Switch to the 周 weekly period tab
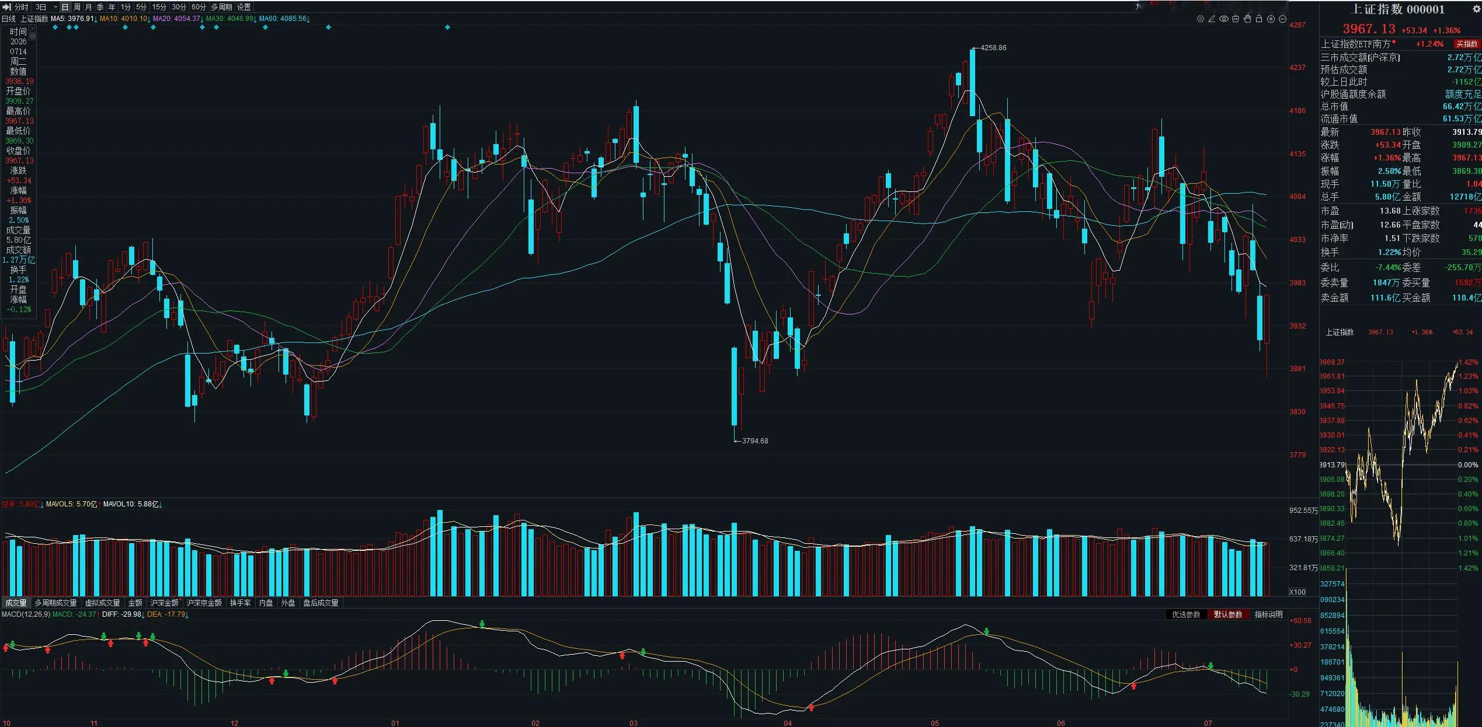Screen dimensions: 1482x727 point(76,7)
